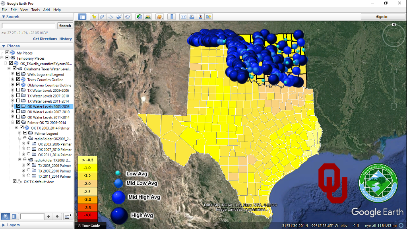The width and height of the screenshot is (407, 229).
Task: Collapse Palmer OK TX 2003-2014 folder
Action: pyautogui.click(x=13, y=122)
